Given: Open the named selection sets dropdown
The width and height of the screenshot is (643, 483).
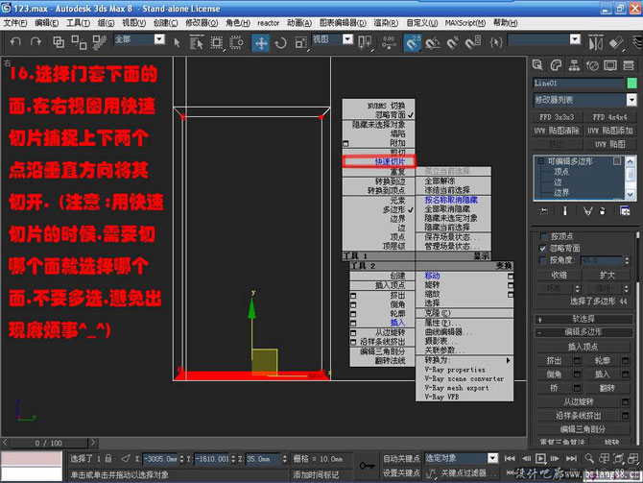Looking at the screenshot, I should coord(575,39).
